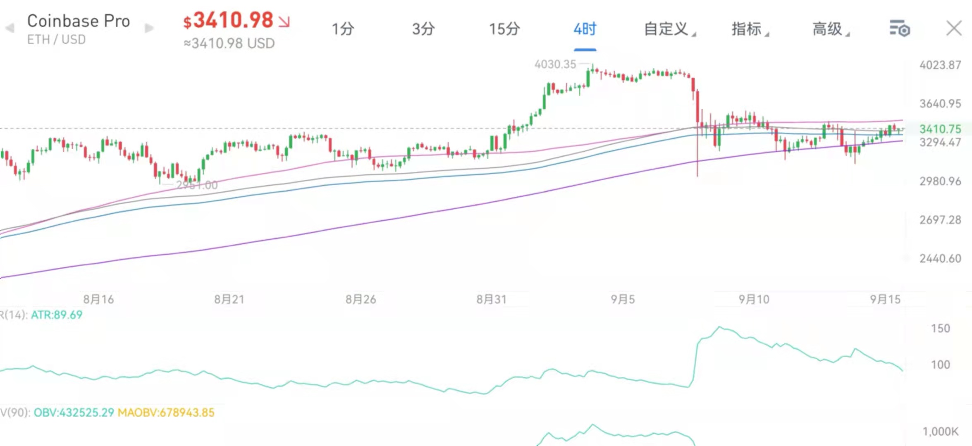Click the red price trend arrow
This screenshot has height=446, width=972.
pyautogui.click(x=284, y=21)
